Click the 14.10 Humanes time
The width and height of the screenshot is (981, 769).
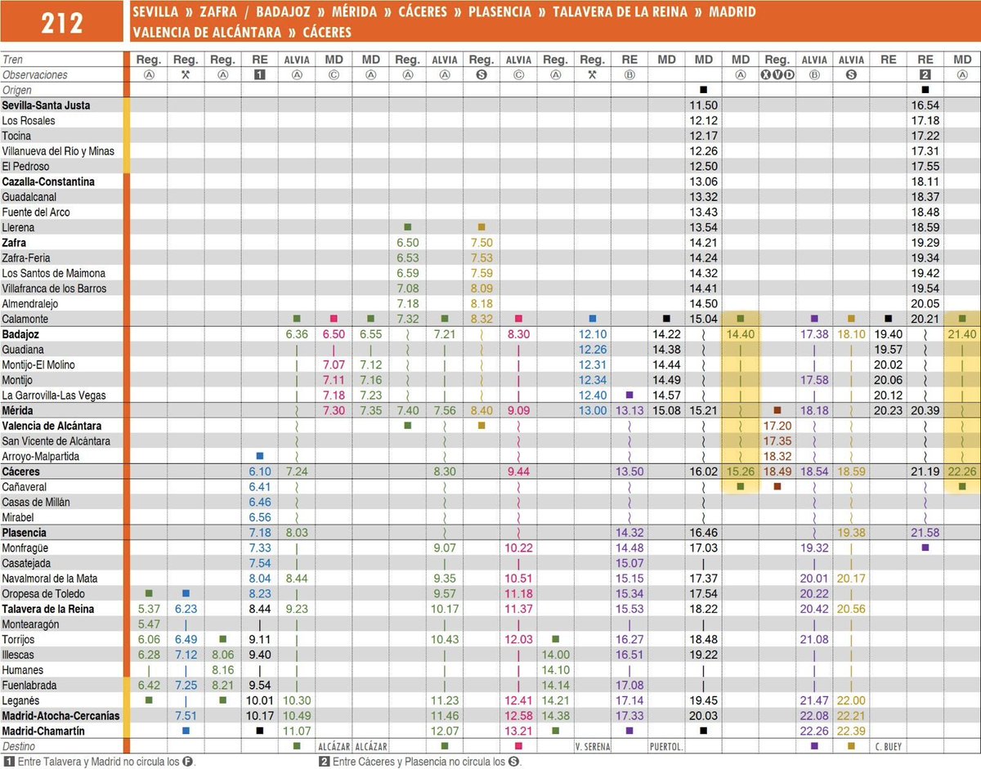coord(555,670)
